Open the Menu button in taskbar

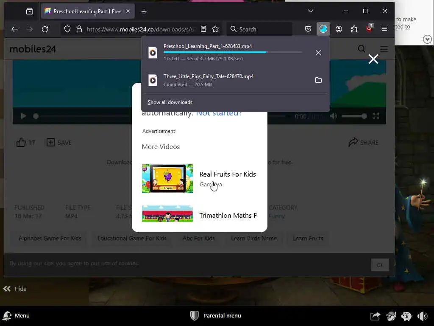pos(16,316)
